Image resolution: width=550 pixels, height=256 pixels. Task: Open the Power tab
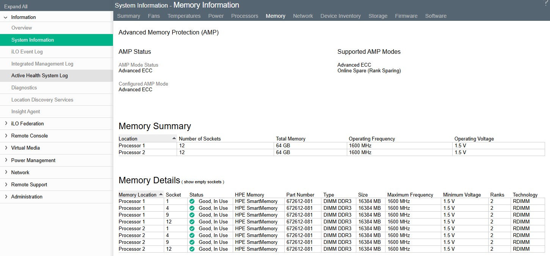(x=216, y=16)
